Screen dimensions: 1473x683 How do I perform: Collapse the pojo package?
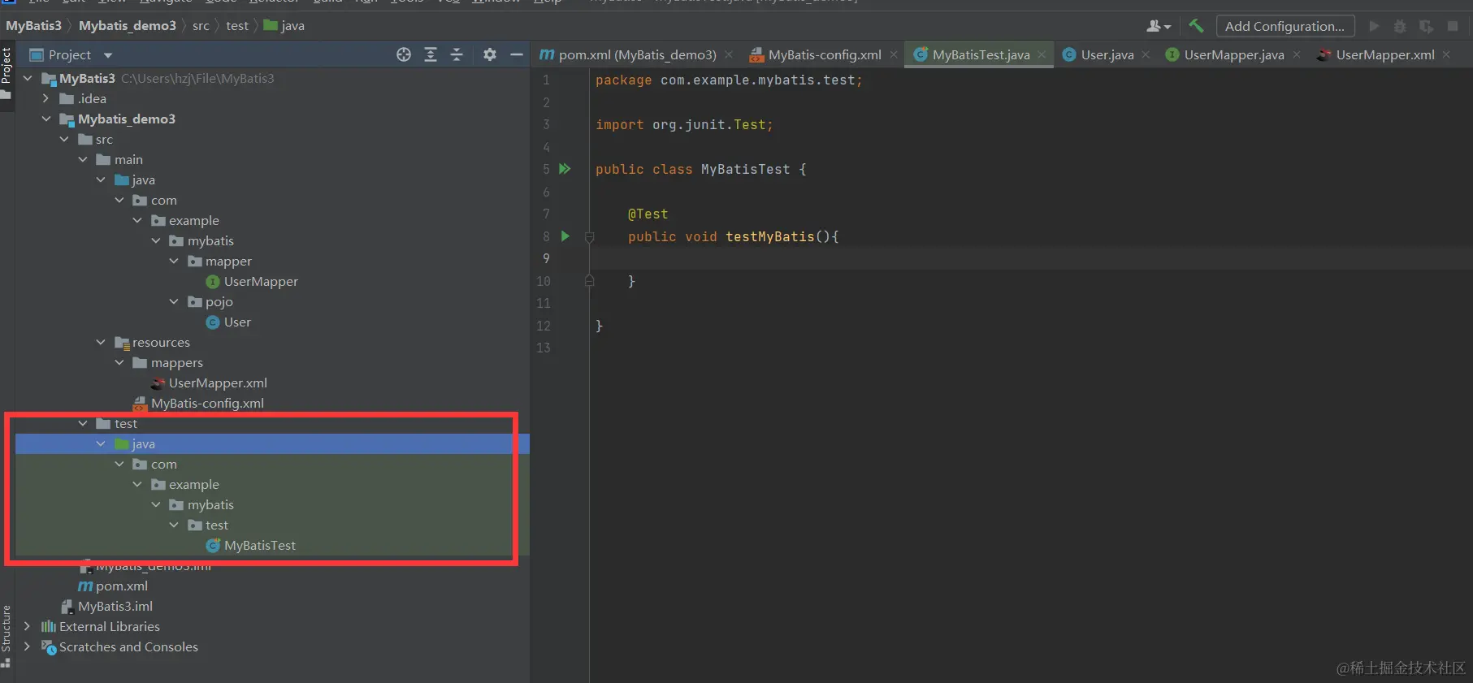[x=174, y=301]
